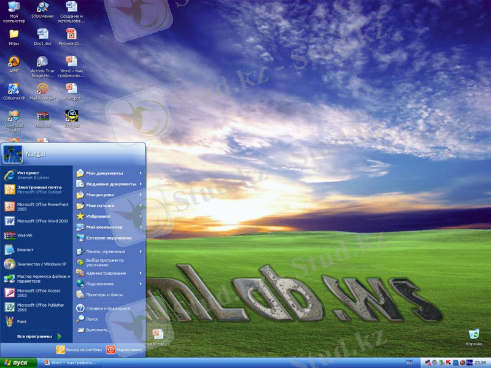
Task: Expand Все программы (All Programs) arrow
Action: (60, 336)
